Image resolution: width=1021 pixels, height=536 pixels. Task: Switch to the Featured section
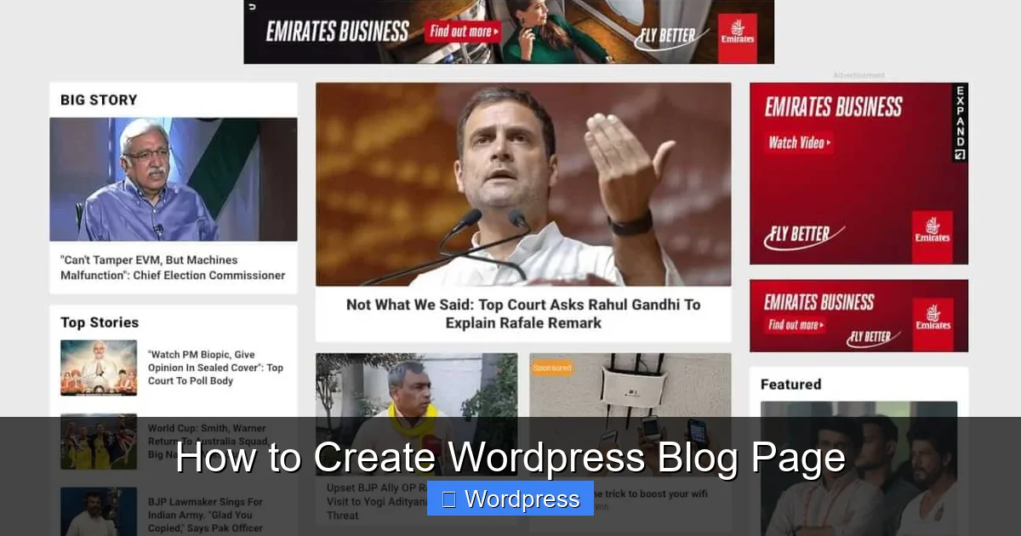tap(790, 384)
